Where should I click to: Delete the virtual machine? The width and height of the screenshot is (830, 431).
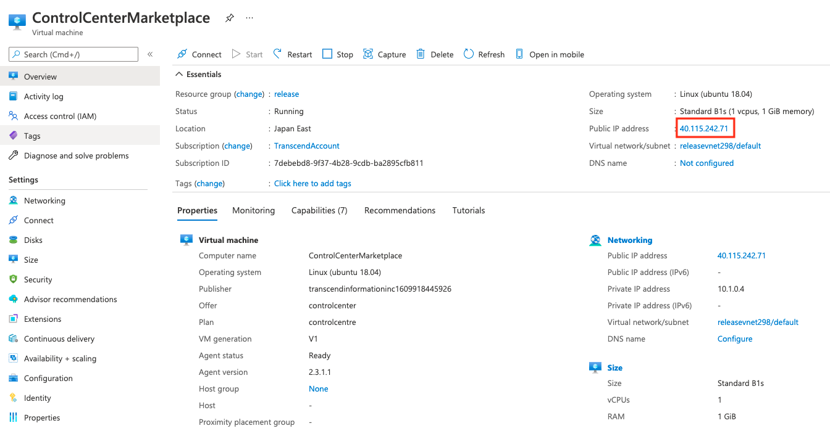coord(435,54)
